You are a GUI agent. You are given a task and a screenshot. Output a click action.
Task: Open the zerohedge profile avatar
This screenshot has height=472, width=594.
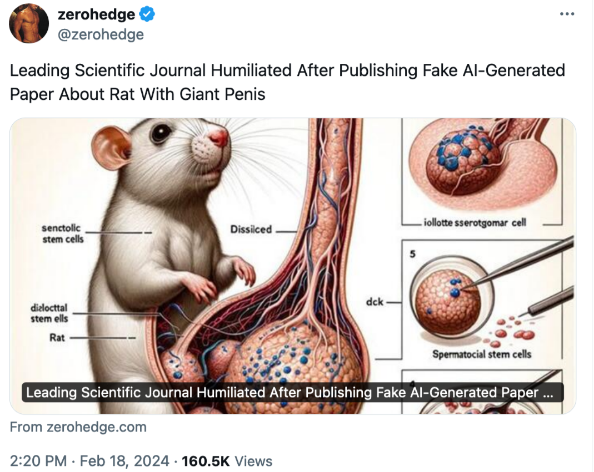29,23
